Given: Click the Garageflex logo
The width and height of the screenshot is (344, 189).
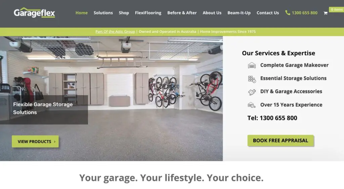Looking at the screenshot, I should [35, 12].
